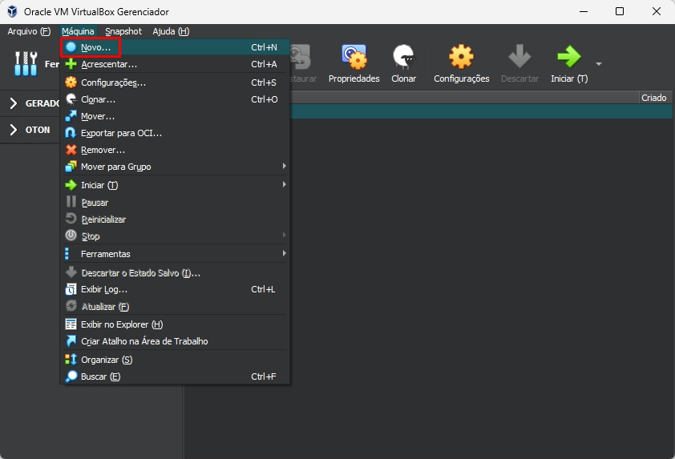Image resolution: width=675 pixels, height=459 pixels.
Task: Close the VirtualBox Gerenciador window
Action: (x=656, y=11)
